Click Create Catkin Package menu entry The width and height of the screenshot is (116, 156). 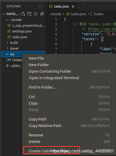[51, 151]
